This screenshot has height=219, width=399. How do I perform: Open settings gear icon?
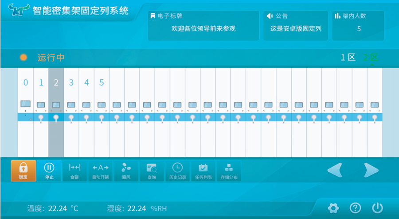[x=333, y=208]
